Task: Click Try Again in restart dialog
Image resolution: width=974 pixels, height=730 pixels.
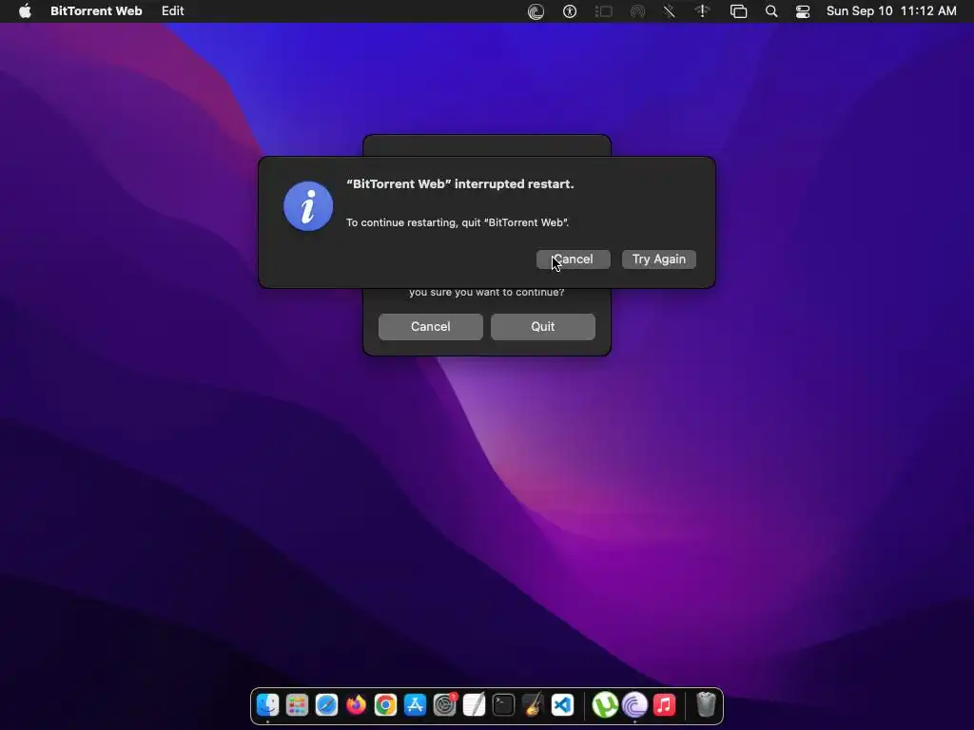Action: coord(659,259)
